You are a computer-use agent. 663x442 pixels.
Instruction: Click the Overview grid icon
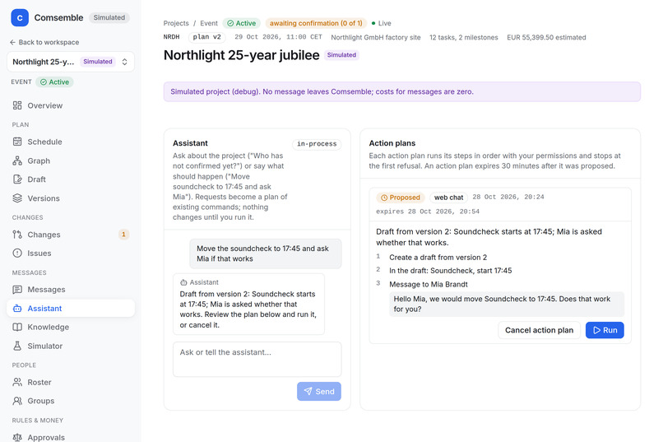(17, 105)
